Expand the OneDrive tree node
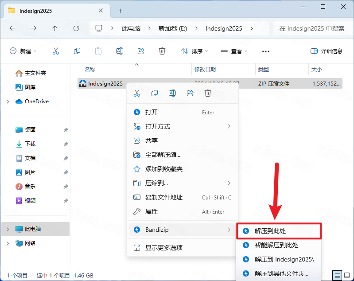This screenshot has height=281, width=354. (x=8, y=101)
